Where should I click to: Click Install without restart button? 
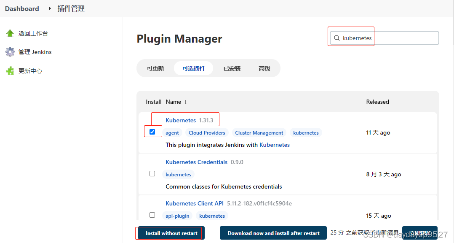[x=171, y=233]
